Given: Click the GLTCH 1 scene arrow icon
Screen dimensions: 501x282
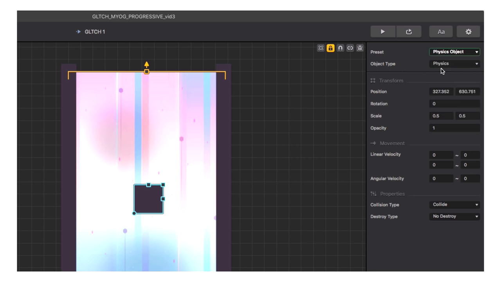Looking at the screenshot, I should [x=78, y=32].
